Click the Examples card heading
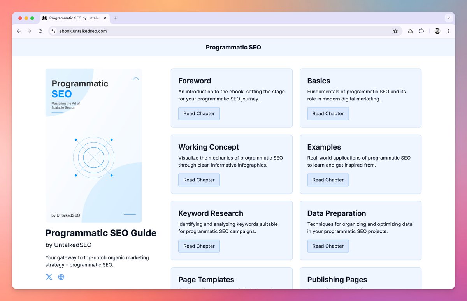Image resolution: width=467 pixels, height=301 pixels. [324, 147]
